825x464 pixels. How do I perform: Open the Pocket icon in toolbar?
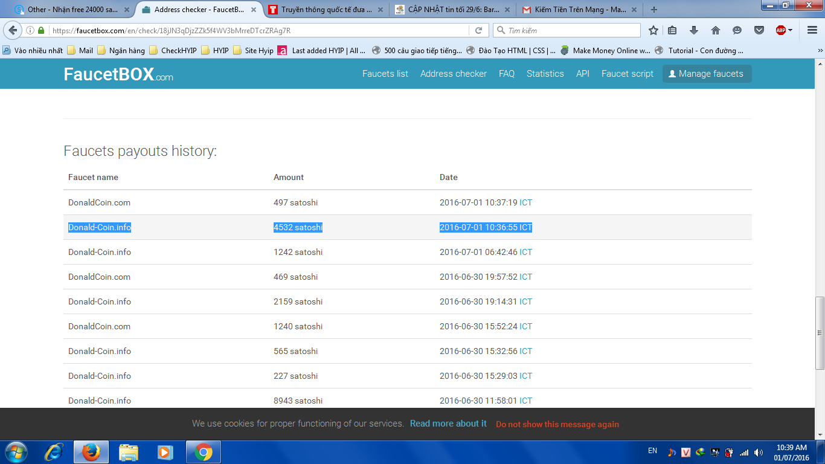(759, 30)
